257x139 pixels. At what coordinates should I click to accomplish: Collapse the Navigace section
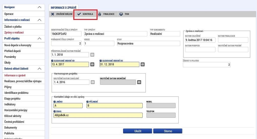(39, 7)
